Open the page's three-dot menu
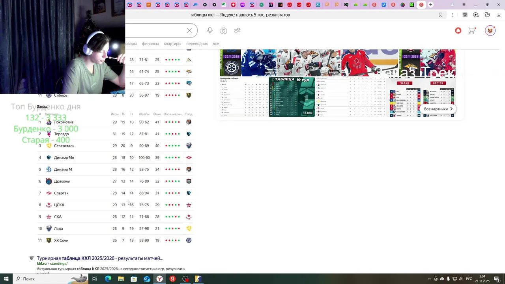Viewport: 505px width, 284px height. [452, 15]
